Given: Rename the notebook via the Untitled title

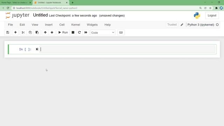Looking at the screenshot, I should click(x=41, y=15).
